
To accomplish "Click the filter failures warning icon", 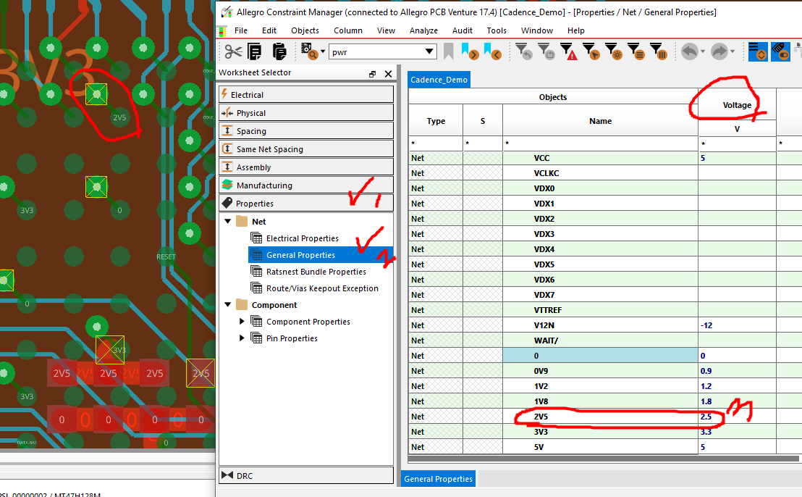I will click(568, 51).
